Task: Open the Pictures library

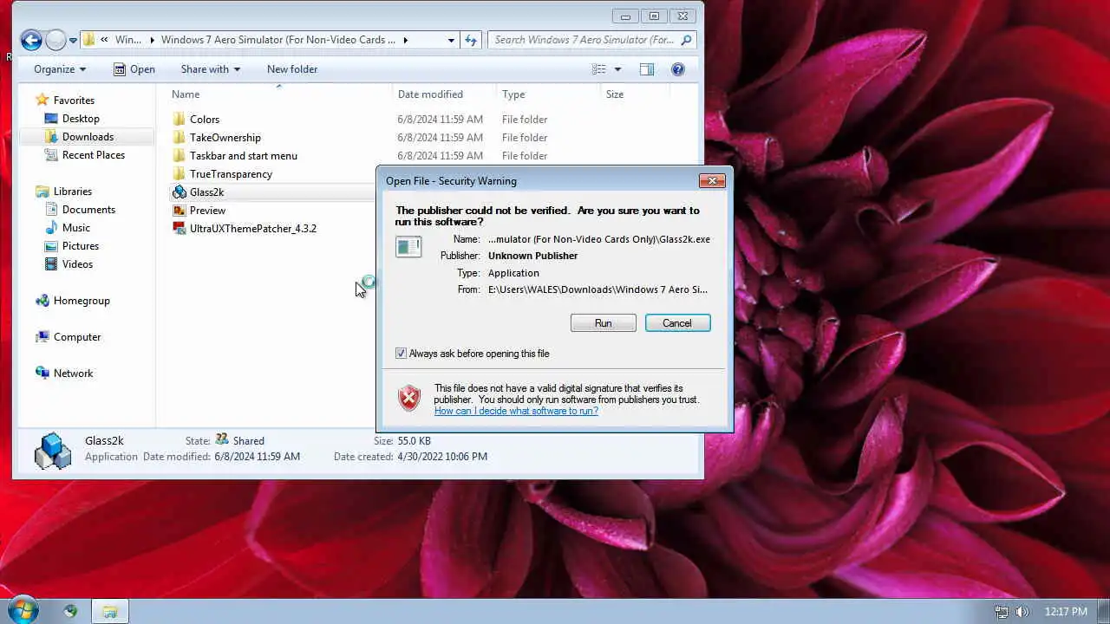Action: (81, 246)
